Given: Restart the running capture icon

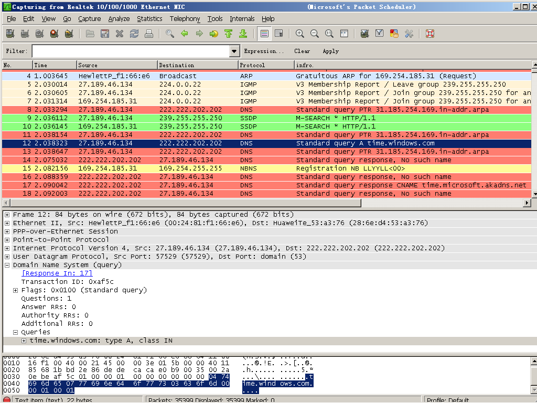Looking at the screenshot, I should pyautogui.click(x=69, y=34).
